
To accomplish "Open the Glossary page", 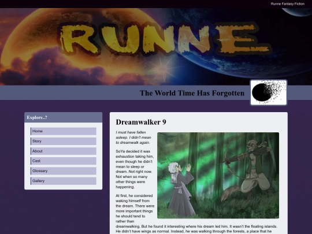I will coord(64,170).
